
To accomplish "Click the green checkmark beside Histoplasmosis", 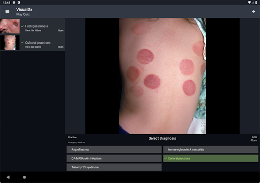I will (x=22, y=26).
